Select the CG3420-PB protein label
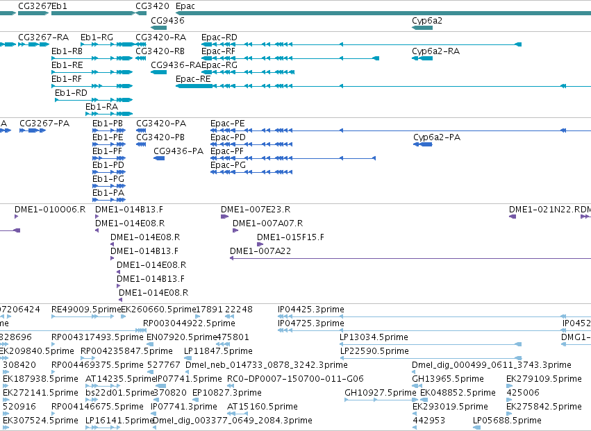The image size is (591, 431). (x=160, y=137)
